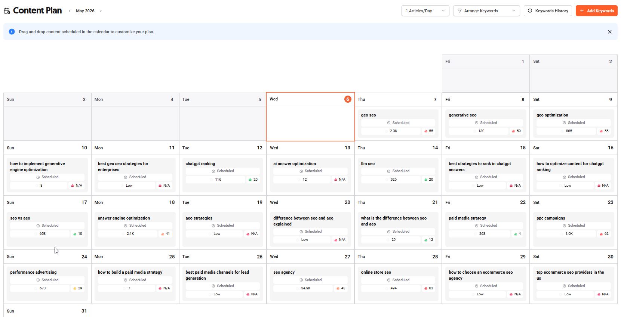621x317 pixels.
Task: Open the 'online store seo' card
Action: (x=398, y=284)
